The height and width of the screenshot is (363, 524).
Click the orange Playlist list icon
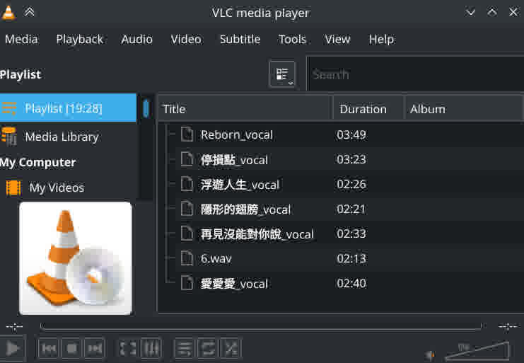click(9, 108)
